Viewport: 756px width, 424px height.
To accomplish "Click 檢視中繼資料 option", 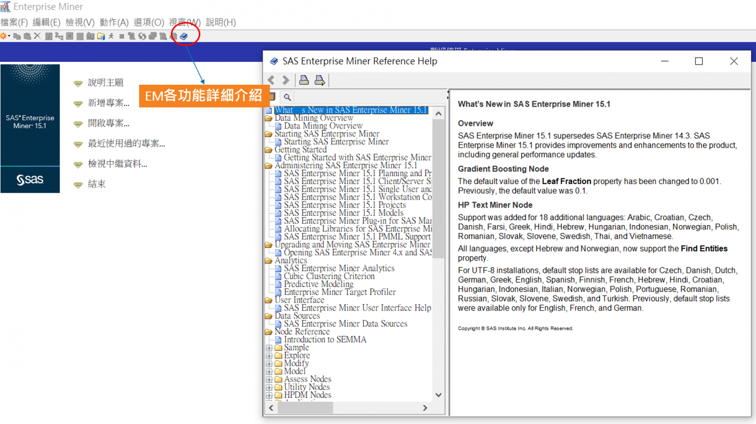I will coord(118,163).
